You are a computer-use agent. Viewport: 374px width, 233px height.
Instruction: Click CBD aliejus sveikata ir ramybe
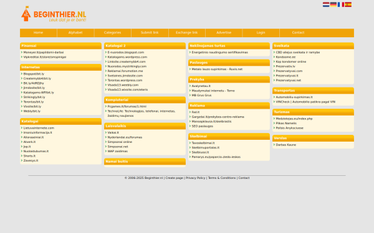298,52
